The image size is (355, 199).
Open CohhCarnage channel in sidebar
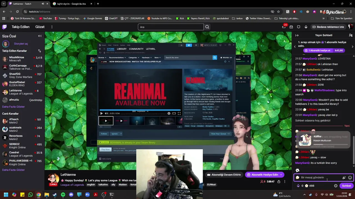22,67
